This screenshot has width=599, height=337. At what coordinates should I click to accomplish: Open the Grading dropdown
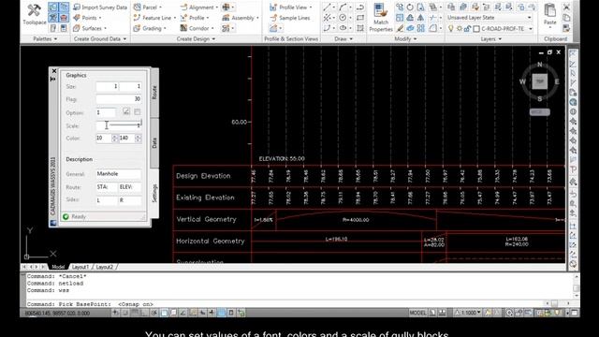pos(150,28)
